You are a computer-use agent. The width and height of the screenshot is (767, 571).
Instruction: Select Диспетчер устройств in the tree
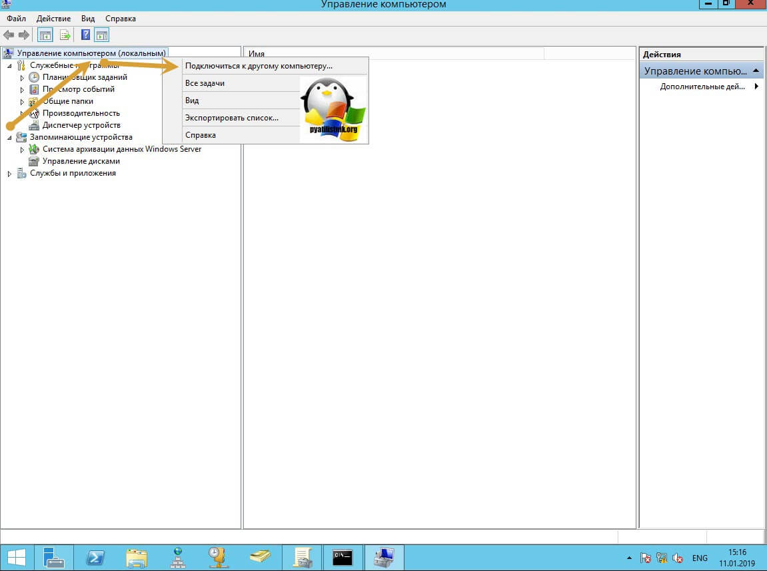tap(81, 125)
